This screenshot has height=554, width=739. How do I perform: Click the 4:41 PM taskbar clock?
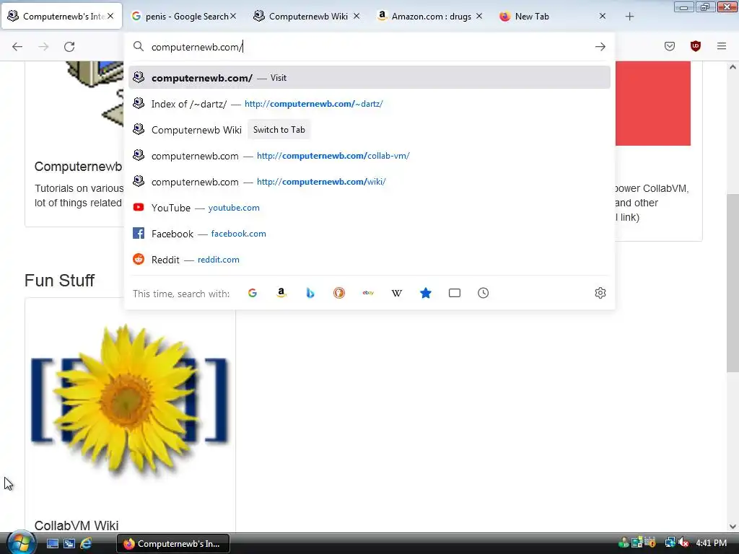pyautogui.click(x=711, y=543)
